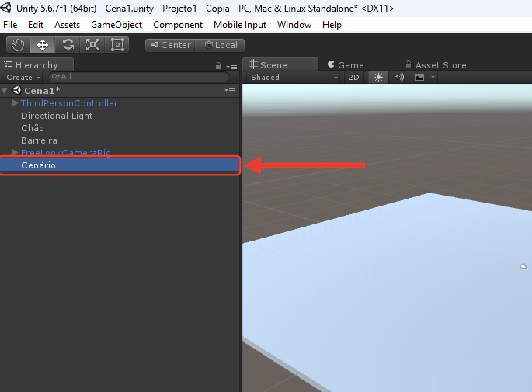Viewport: 532px width, 392px height.
Task: Click the Hierarchy panel lock icon
Action: (218, 66)
